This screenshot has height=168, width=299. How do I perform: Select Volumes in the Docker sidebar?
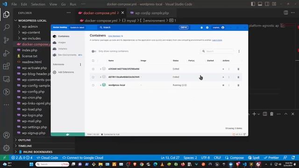point(63,49)
